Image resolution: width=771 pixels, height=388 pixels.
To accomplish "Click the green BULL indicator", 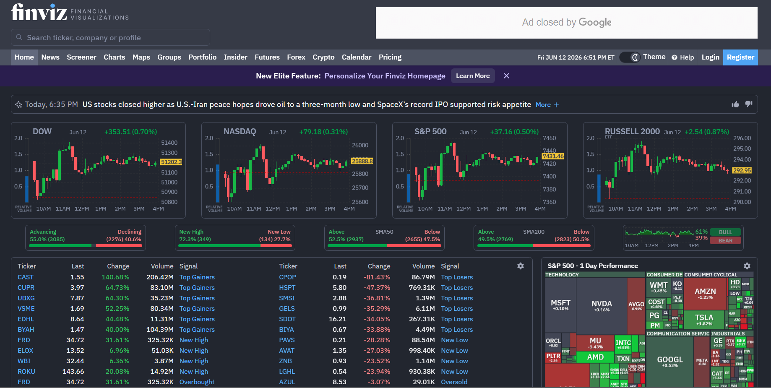I will coord(725,232).
